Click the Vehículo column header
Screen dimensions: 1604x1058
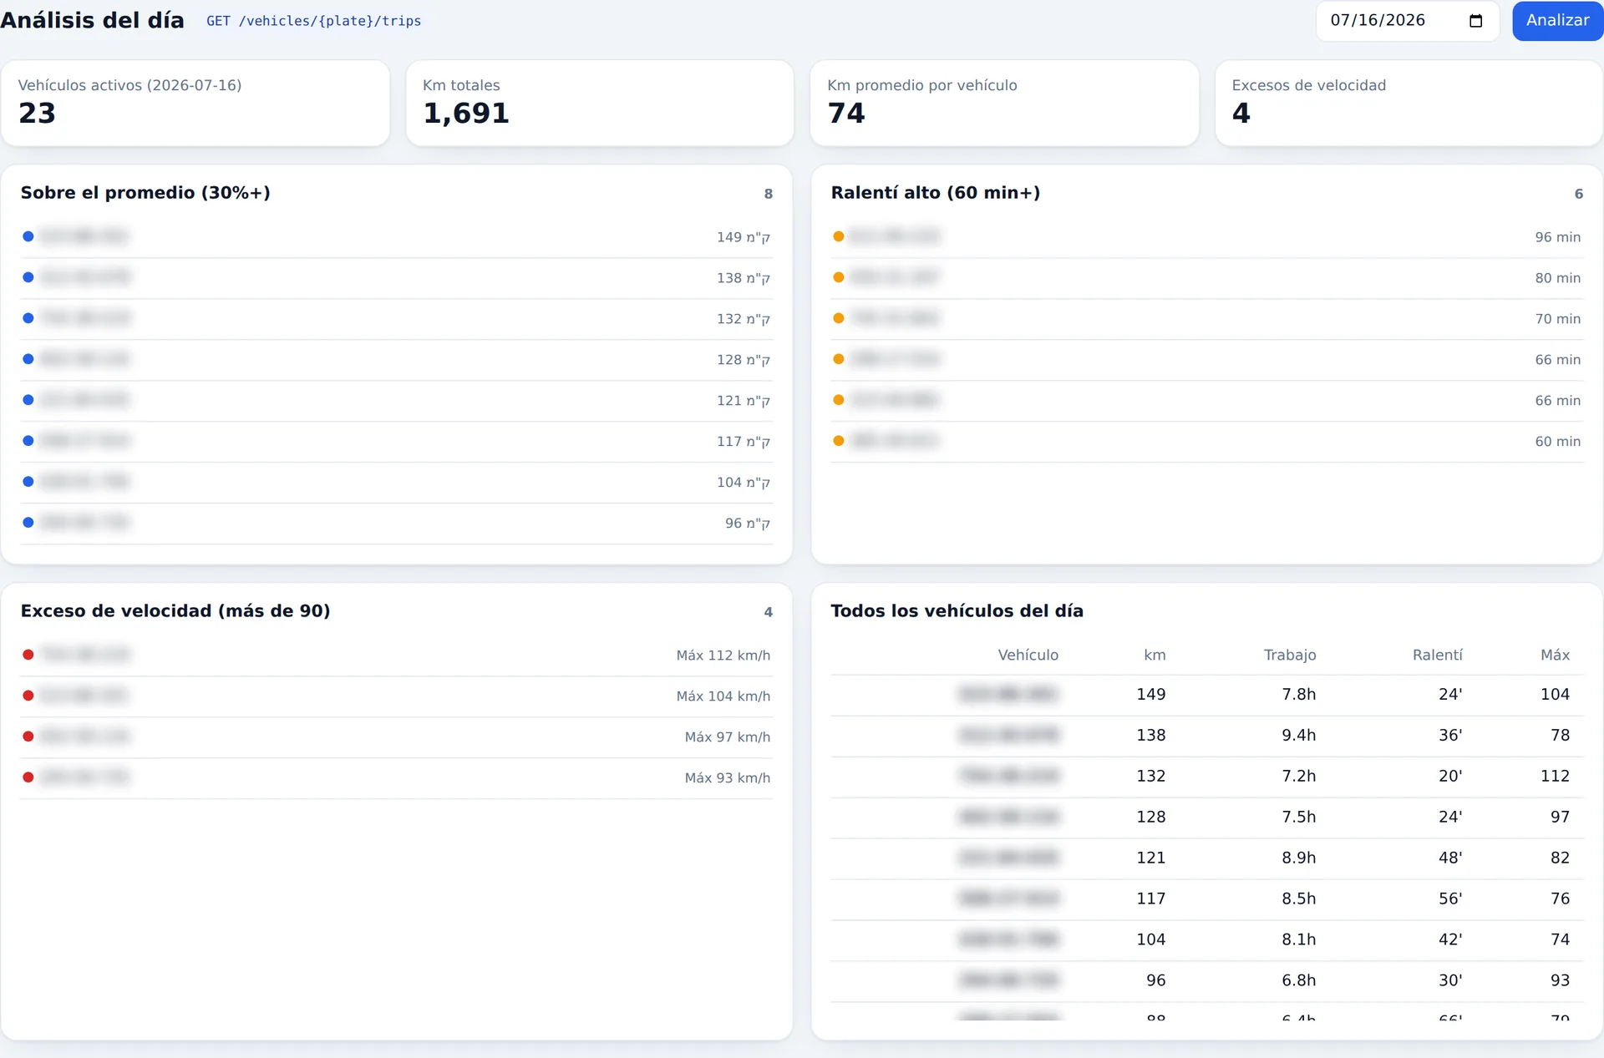pyautogui.click(x=1028, y=655)
